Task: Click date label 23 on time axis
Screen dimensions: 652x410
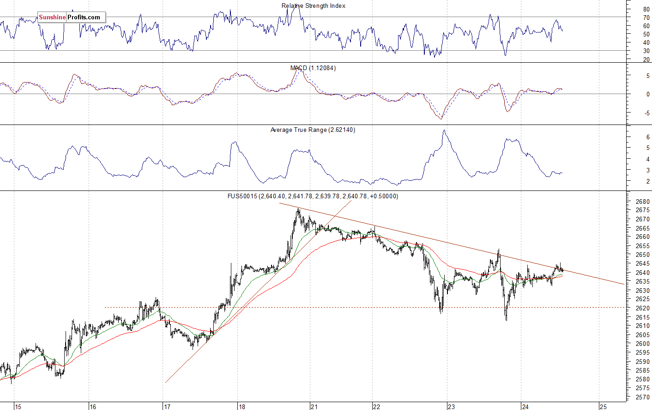Action: [x=451, y=407]
